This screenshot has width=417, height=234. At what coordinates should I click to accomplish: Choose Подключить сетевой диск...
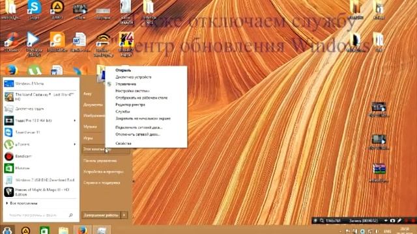tap(146, 127)
